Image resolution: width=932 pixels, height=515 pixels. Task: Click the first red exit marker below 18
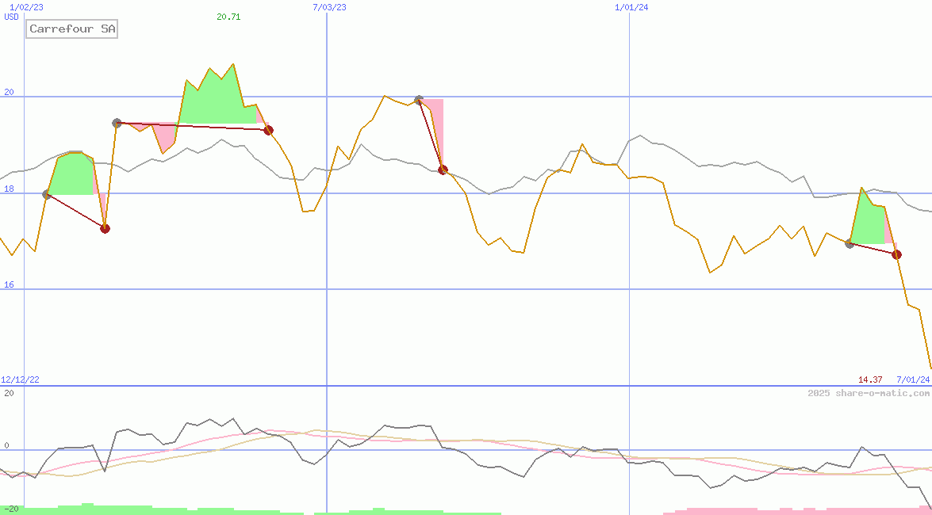(105, 228)
